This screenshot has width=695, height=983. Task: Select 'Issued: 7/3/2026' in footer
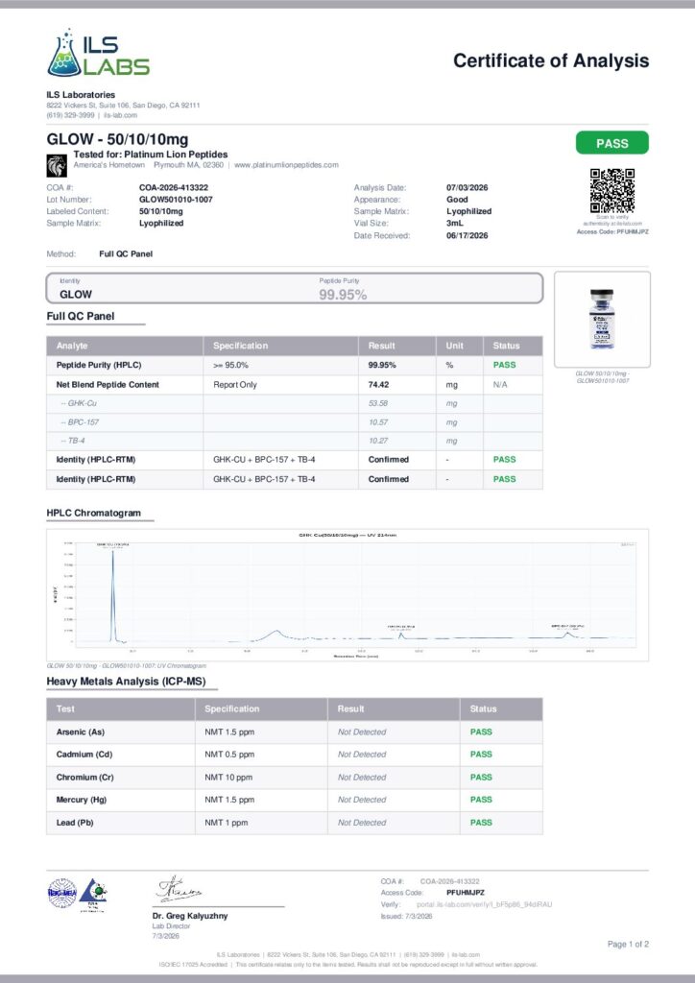pyautogui.click(x=407, y=917)
